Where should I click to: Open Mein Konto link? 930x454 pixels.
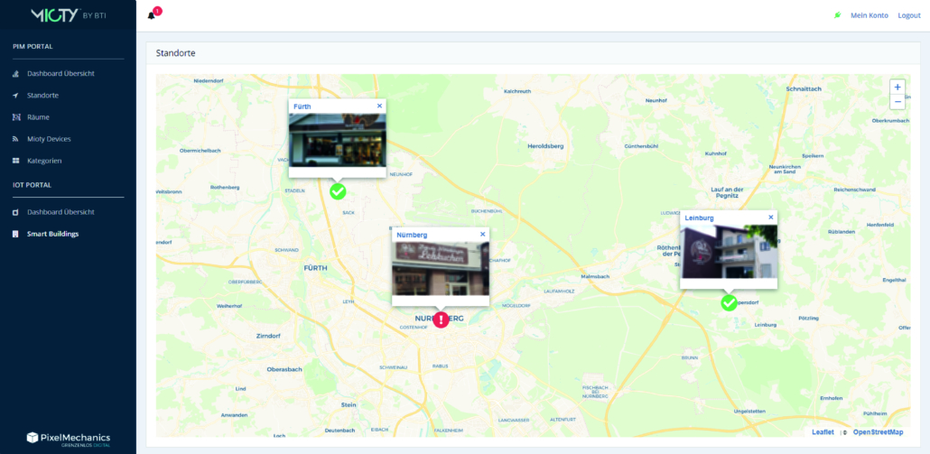pos(870,15)
